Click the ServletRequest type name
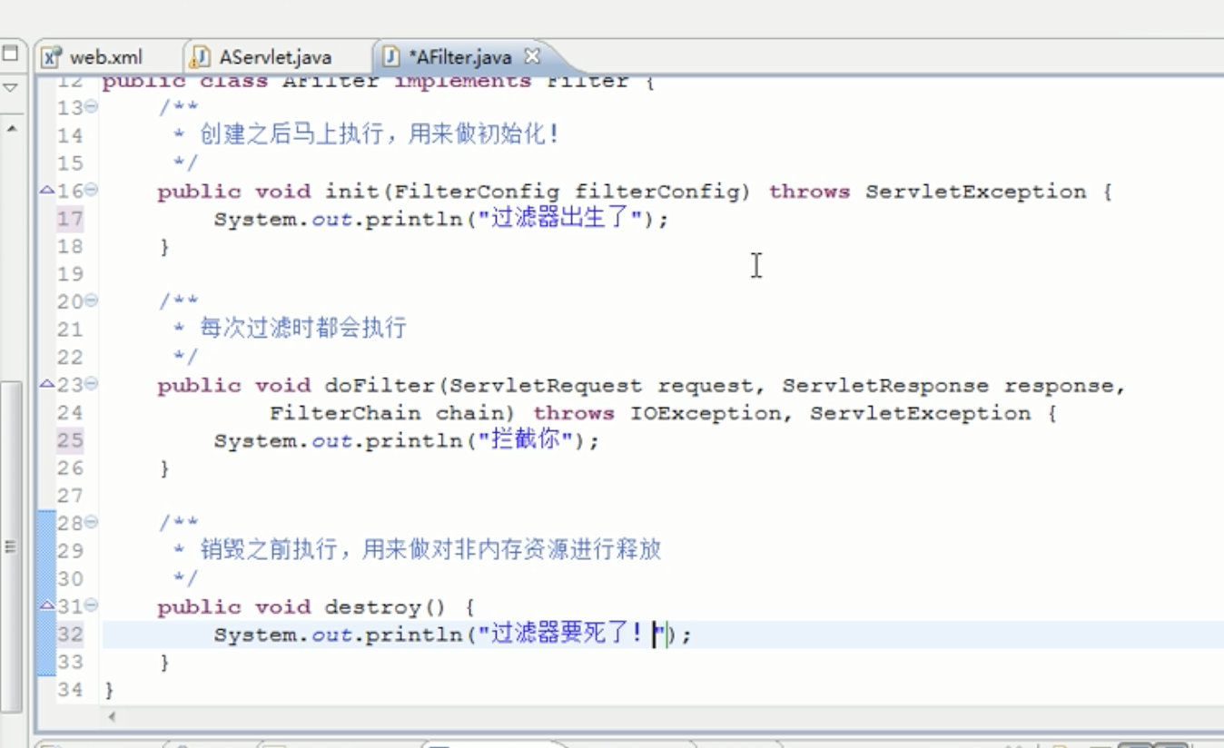1224x748 pixels. (546, 386)
